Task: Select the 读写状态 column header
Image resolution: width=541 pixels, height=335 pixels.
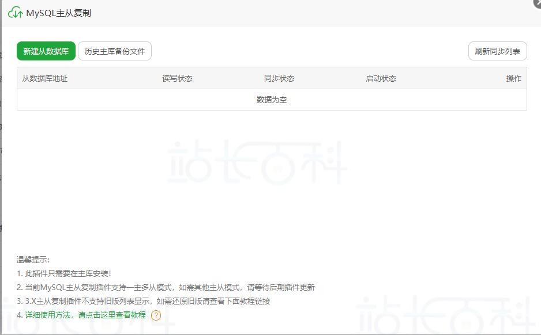Action: 177,78
